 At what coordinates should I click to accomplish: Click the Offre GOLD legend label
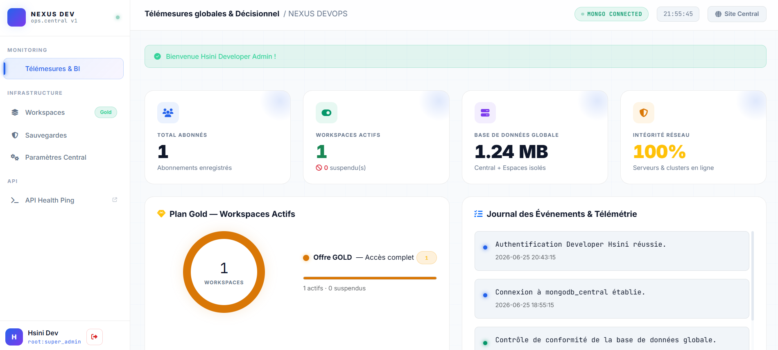(x=332, y=257)
